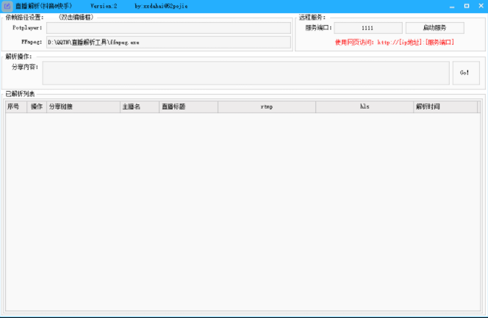Sort by the 分享链接 column header

tap(82, 107)
